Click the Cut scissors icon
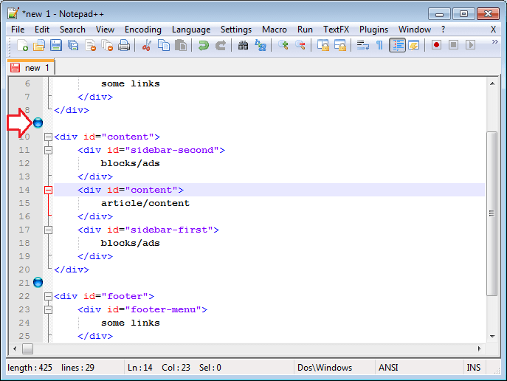The height and width of the screenshot is (381, 507). coord(146,46)
